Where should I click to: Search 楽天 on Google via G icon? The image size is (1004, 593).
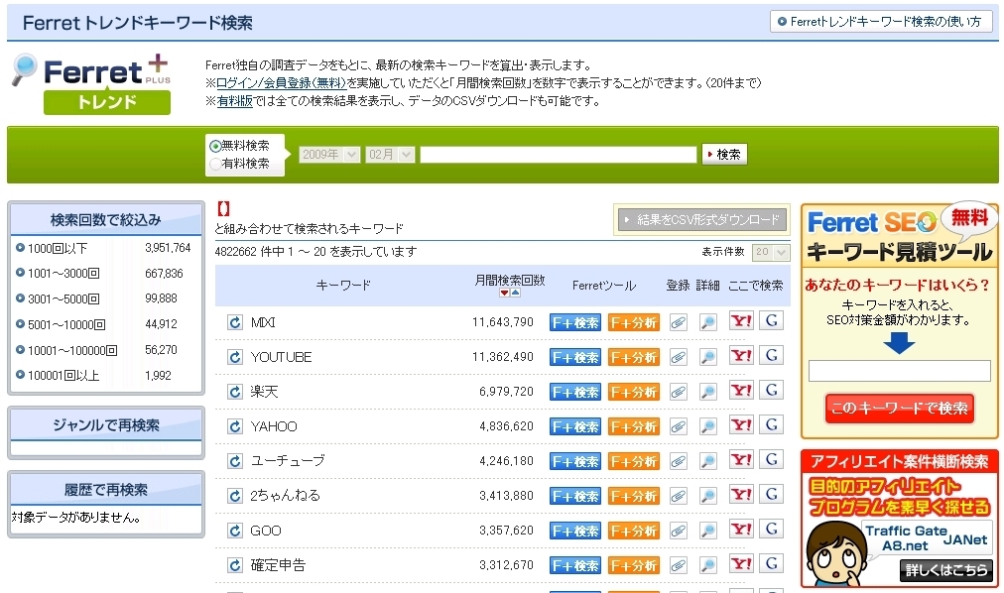tap(772, 391)
